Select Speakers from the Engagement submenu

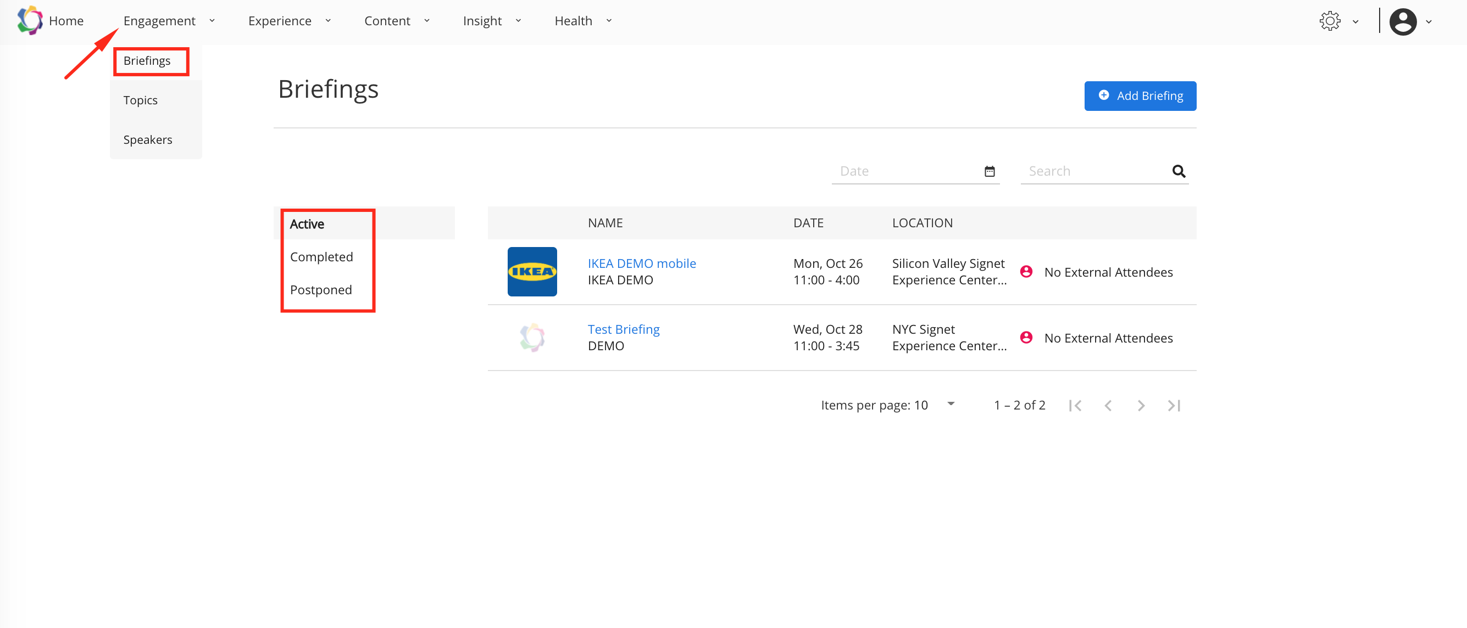(x=147, y=140)
